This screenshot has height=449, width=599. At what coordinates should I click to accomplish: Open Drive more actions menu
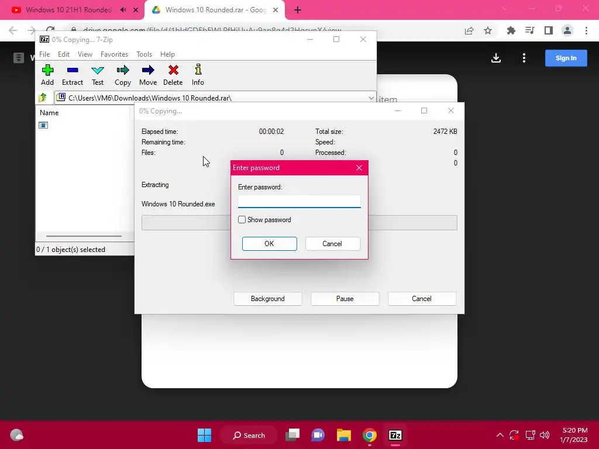coord(524,58)
